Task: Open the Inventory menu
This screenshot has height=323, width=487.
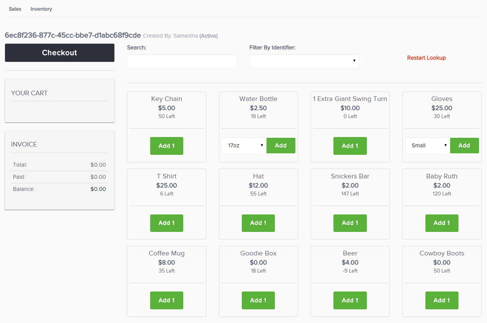Action: (41, 9)
